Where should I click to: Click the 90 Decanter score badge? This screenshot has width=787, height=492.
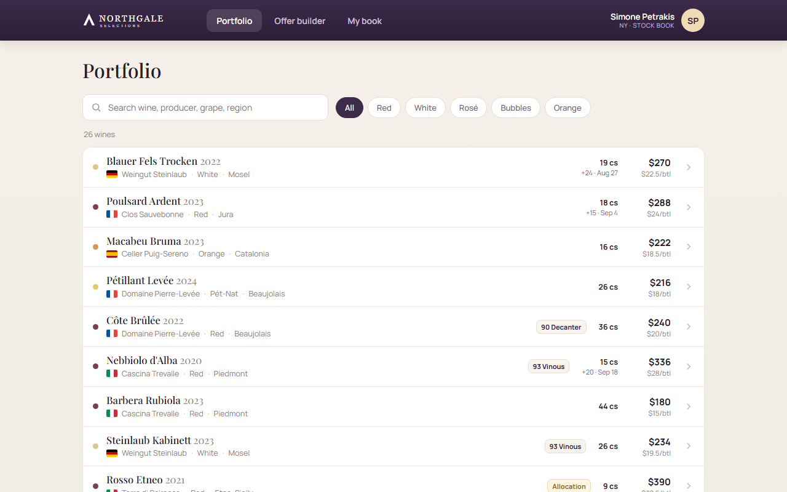[x=561, y=327]
